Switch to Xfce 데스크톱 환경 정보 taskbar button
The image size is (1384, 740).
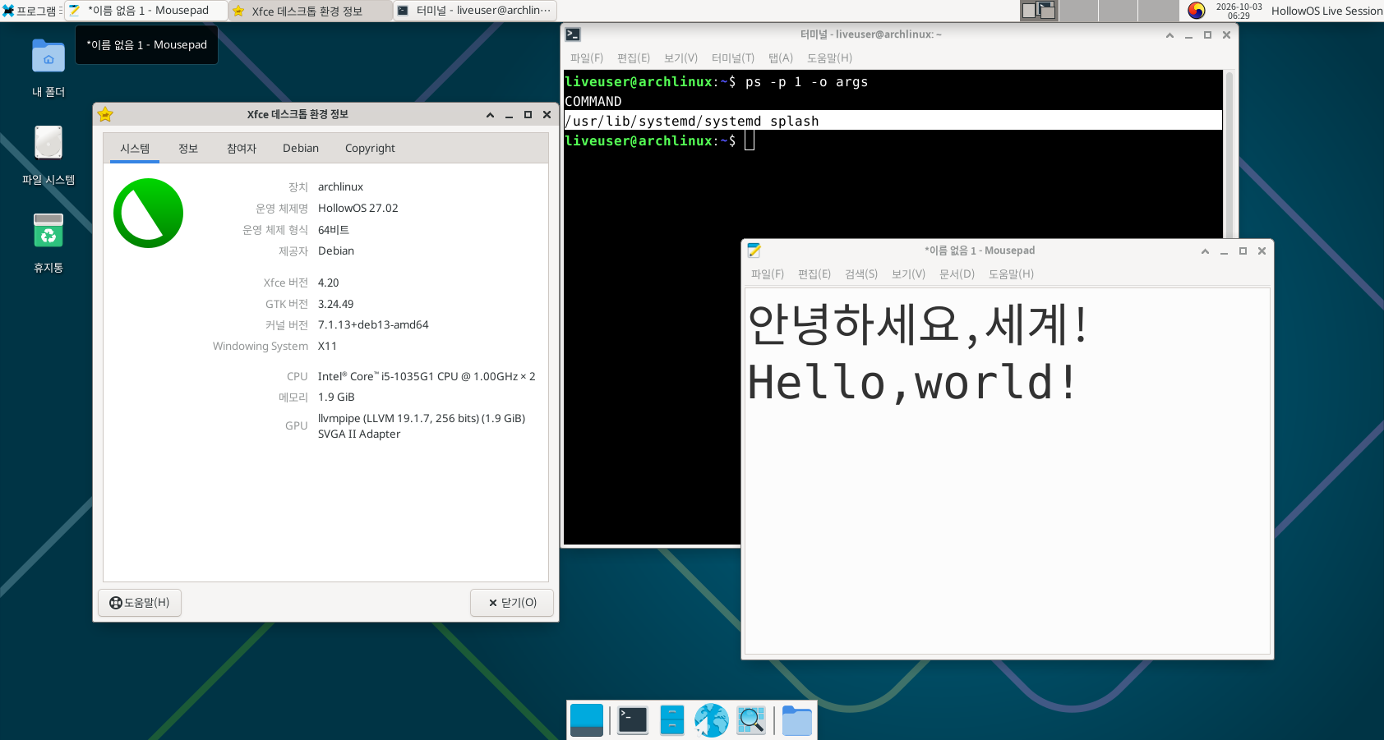pos(310,11)
